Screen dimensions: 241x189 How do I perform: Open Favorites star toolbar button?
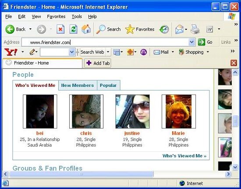(x=139, y=29)
